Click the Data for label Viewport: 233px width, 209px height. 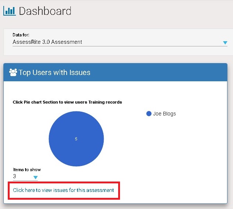tap(21, 35)
